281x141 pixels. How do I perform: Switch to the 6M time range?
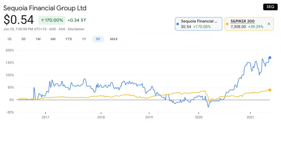pyautogui.click(x=53, y=39)
